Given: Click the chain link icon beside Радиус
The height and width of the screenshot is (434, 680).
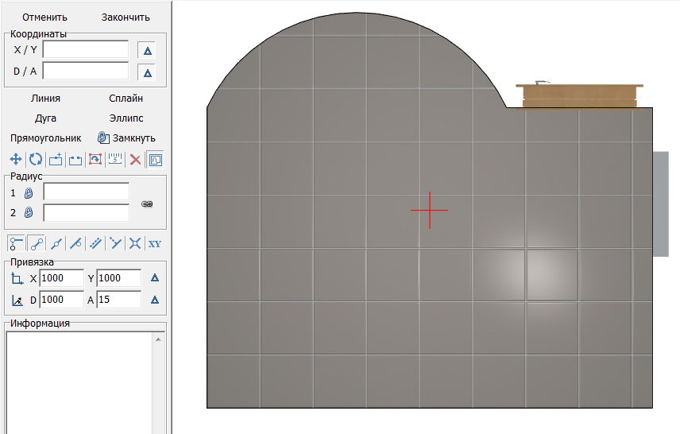Looking at the screenshot, I should click(147, 204).
